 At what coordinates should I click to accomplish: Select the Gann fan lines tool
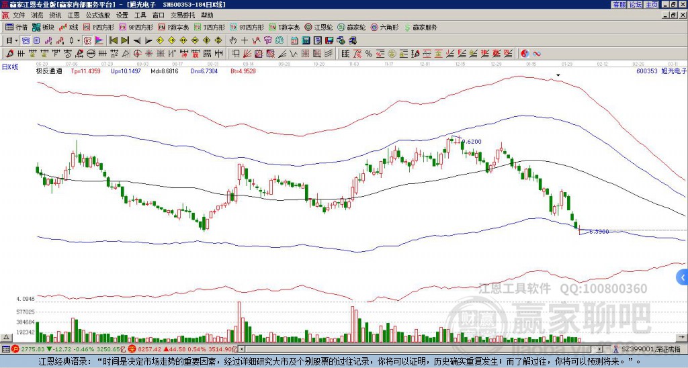[247, 54]
